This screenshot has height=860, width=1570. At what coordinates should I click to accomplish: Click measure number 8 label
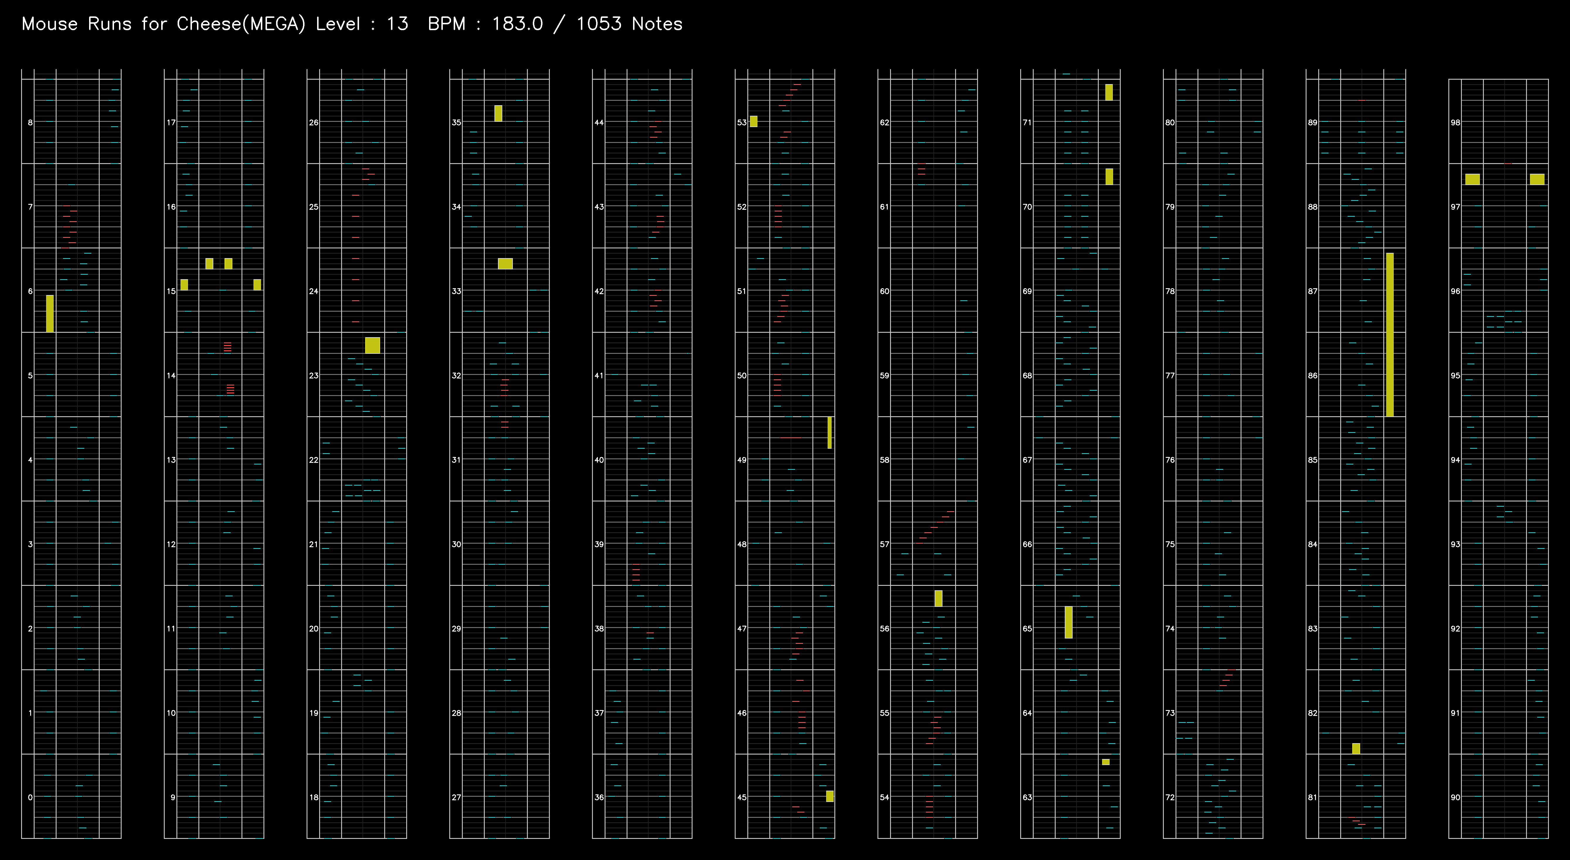click(x=30, y=122)
